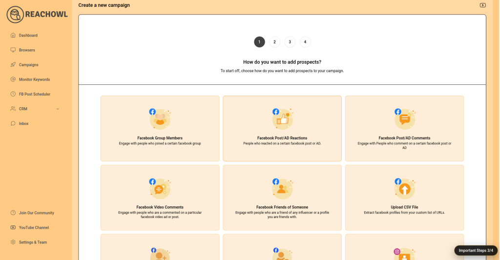Pick the Facebook Post/AD Comments chat icon
This screenshot has height=260, width=500.
click(x=404, y=119)
